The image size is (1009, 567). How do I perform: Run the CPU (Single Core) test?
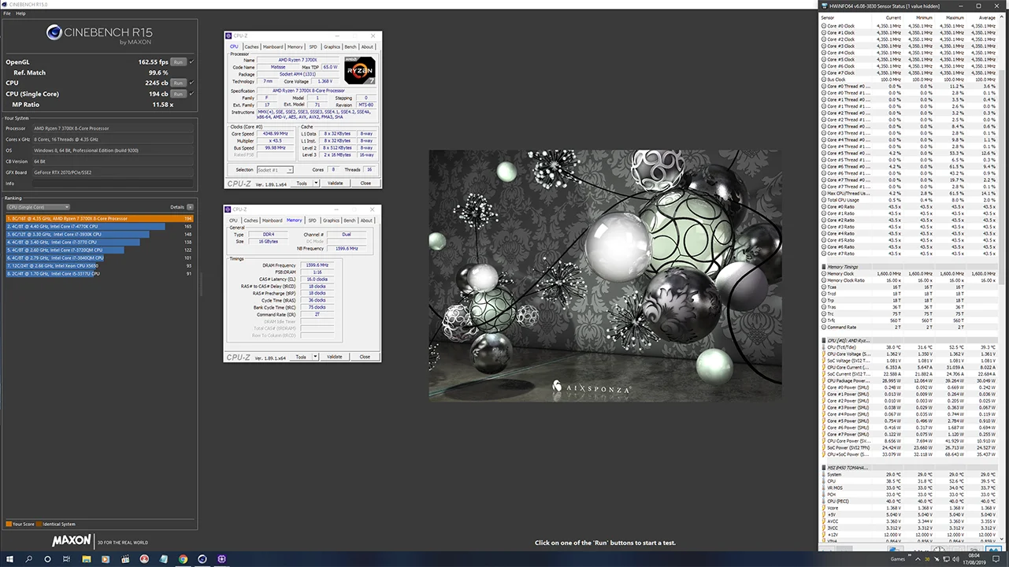point(179,94)
